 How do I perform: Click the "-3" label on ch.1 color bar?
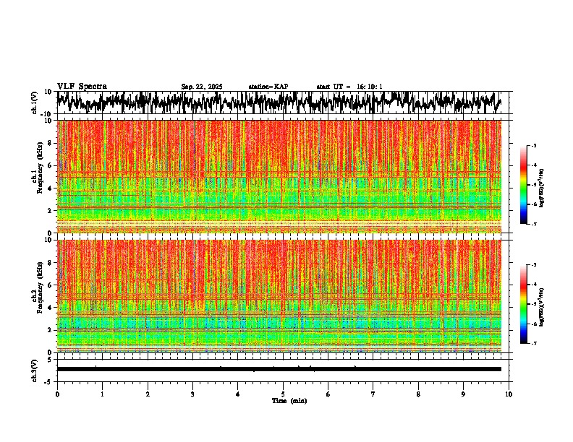[534, 146]
